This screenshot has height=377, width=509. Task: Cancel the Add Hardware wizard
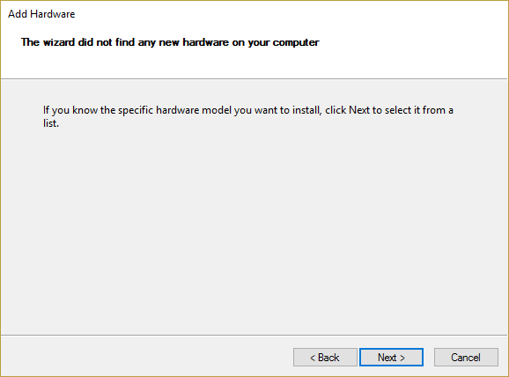pyautogui.click(x=466, y=358)
